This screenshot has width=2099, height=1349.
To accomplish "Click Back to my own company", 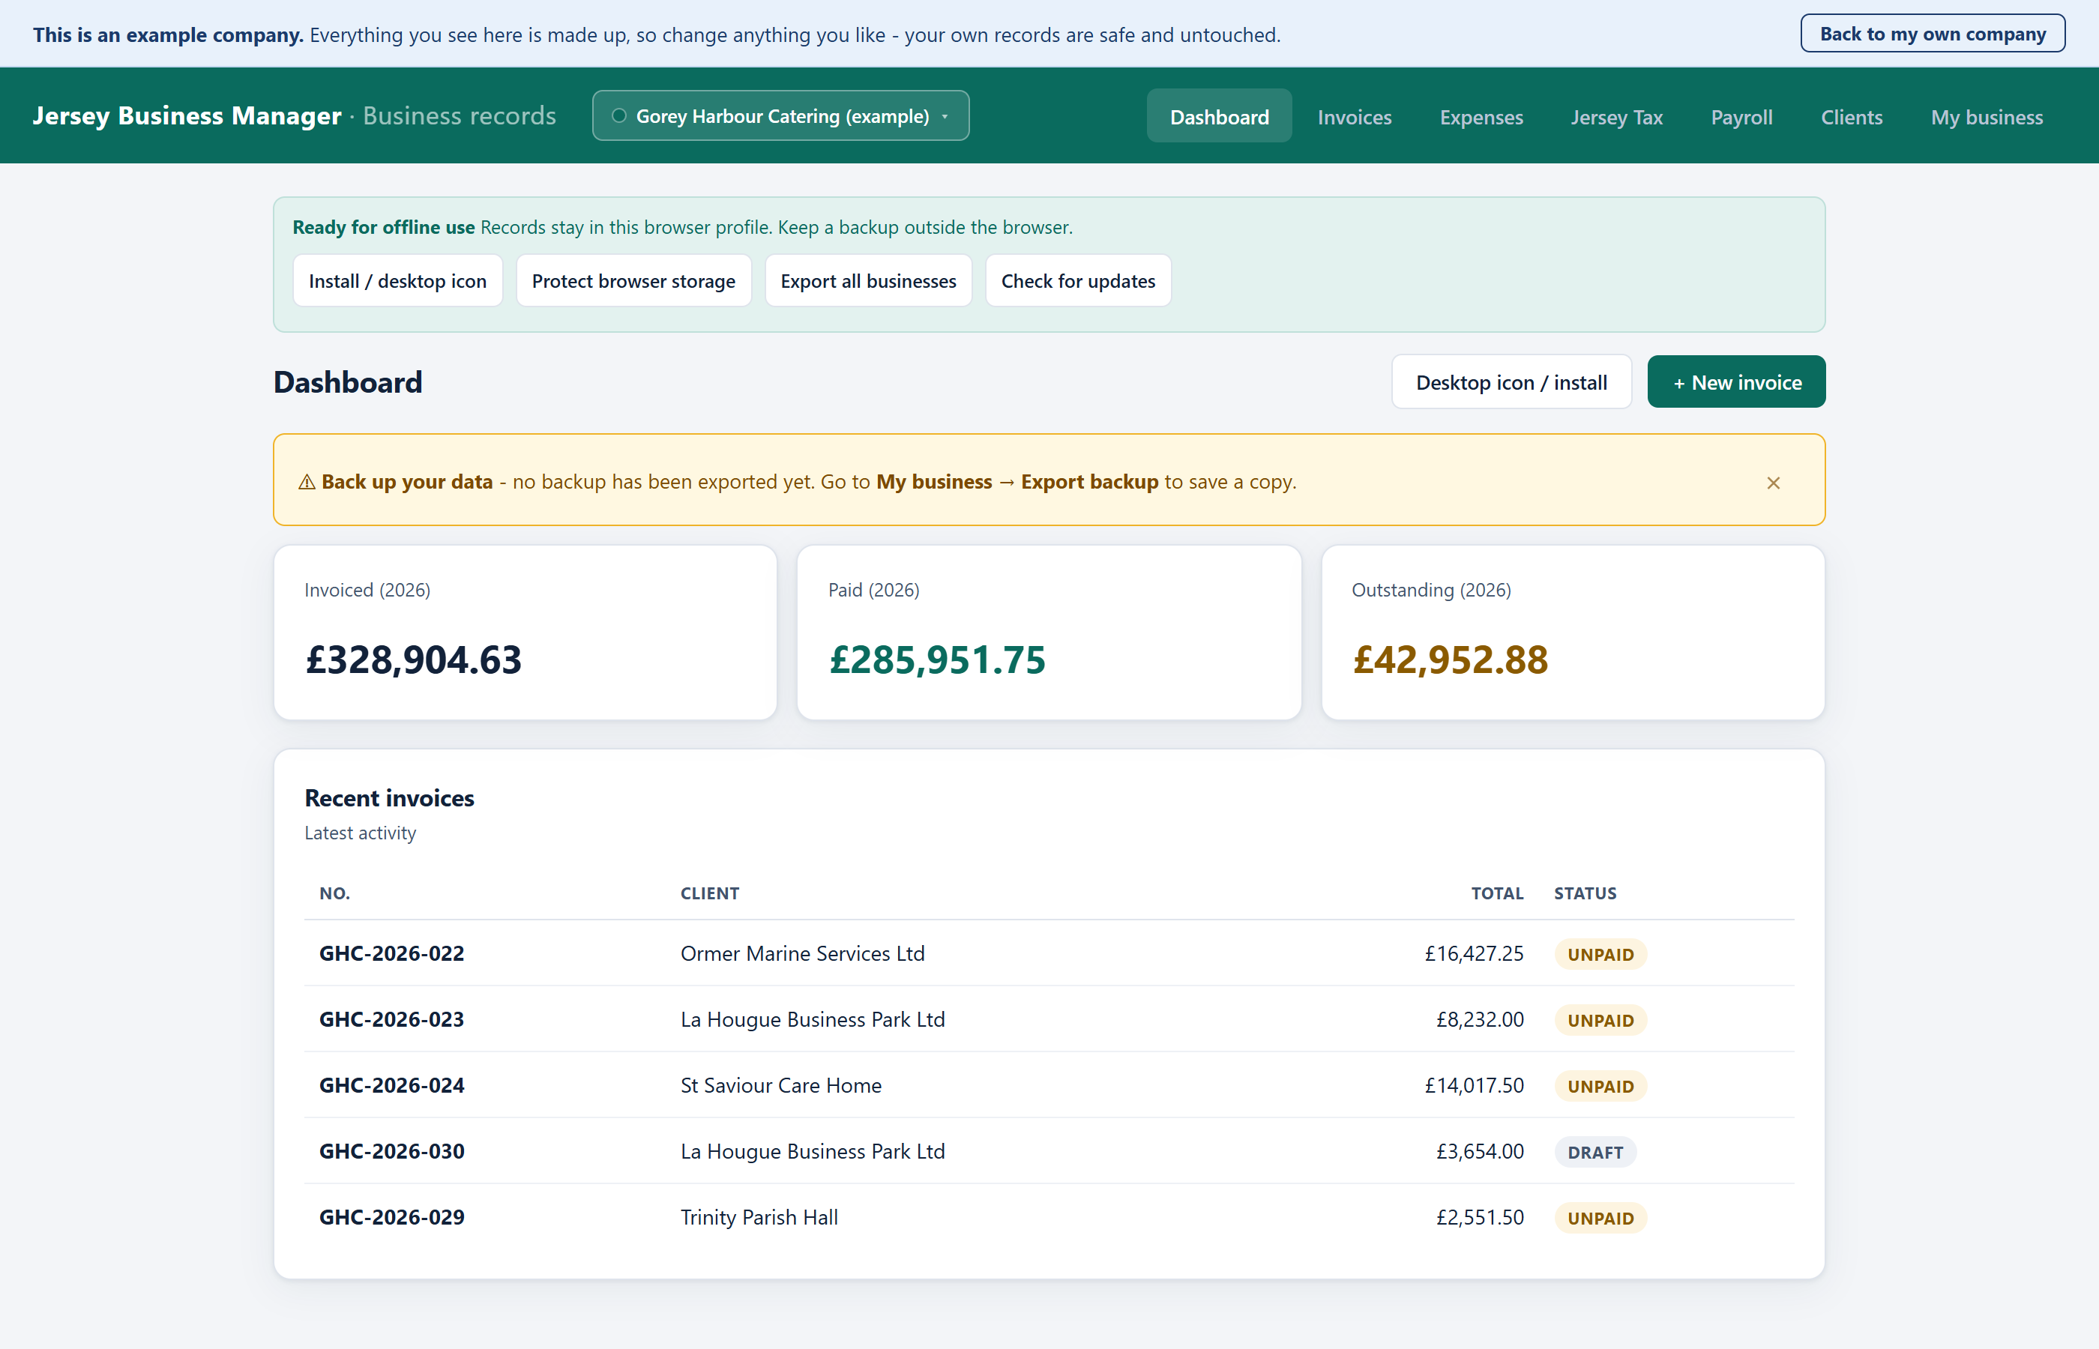I will point(1933,34).
